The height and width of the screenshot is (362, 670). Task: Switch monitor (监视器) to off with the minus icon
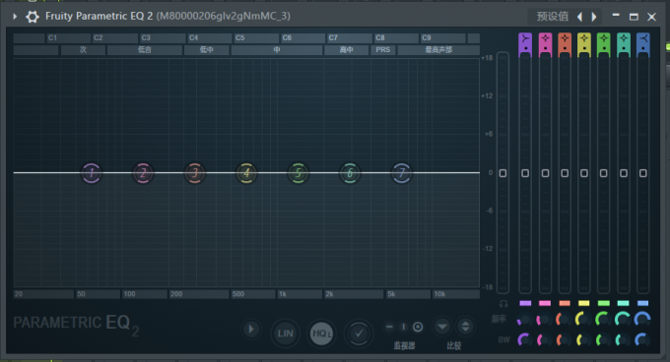389,327
